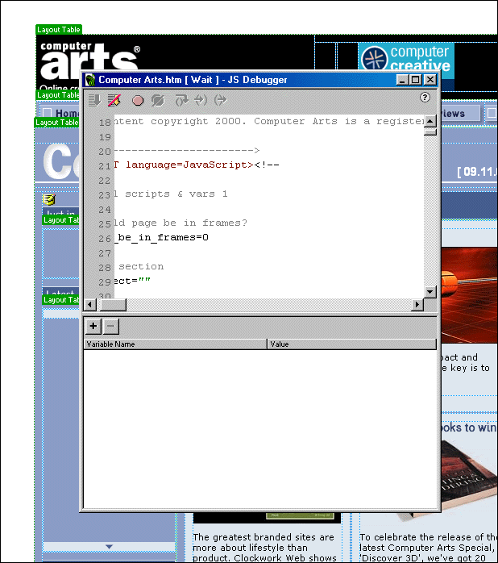Open the JS Debugger help question mark

425,98
